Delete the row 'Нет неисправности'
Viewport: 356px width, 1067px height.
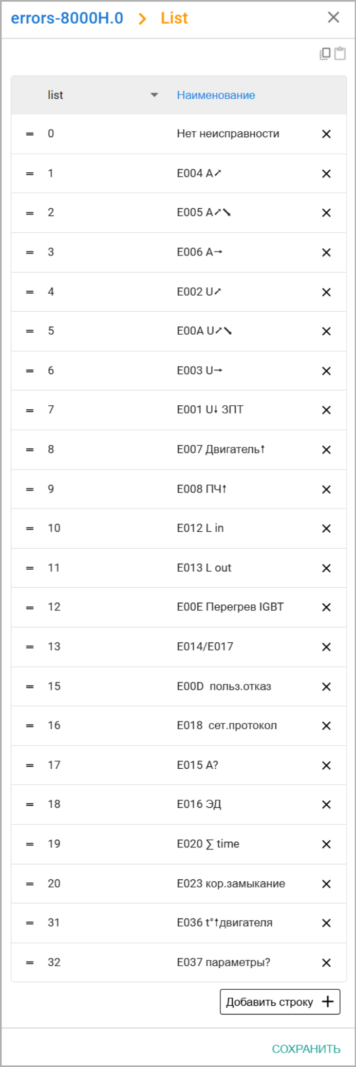pyautogui.click(x=326, y=134)
